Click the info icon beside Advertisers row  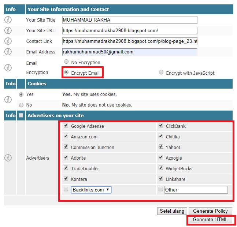point(8,158)
